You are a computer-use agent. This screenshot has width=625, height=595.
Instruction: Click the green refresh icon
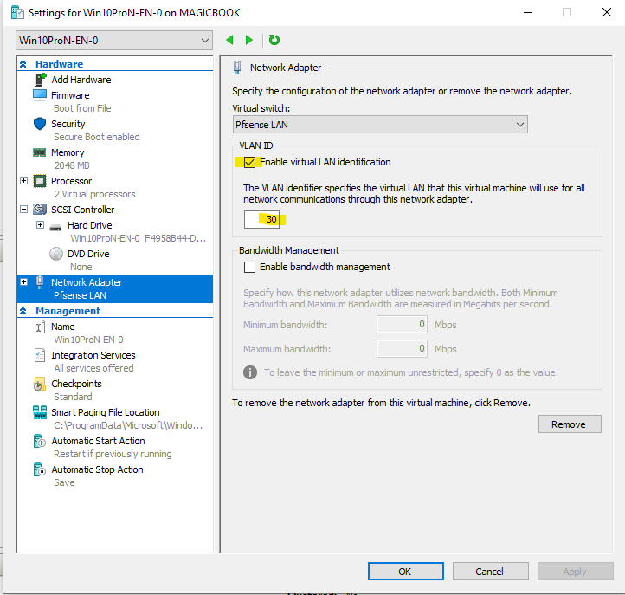click(x=274, y=40)
